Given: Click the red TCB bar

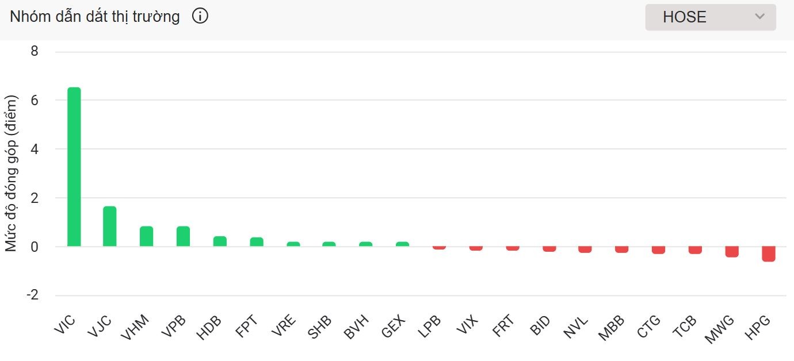Looking at the screenshot, I should 695,250.
